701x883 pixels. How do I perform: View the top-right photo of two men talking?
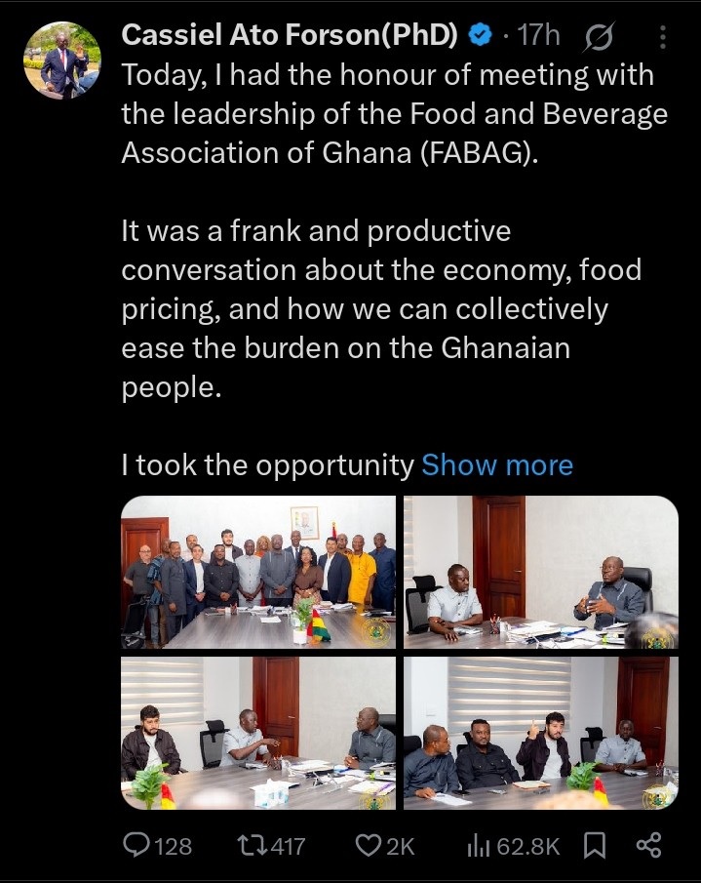point(541,573)
